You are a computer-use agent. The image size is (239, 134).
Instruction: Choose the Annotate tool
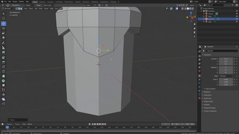[x=3, y=43]
